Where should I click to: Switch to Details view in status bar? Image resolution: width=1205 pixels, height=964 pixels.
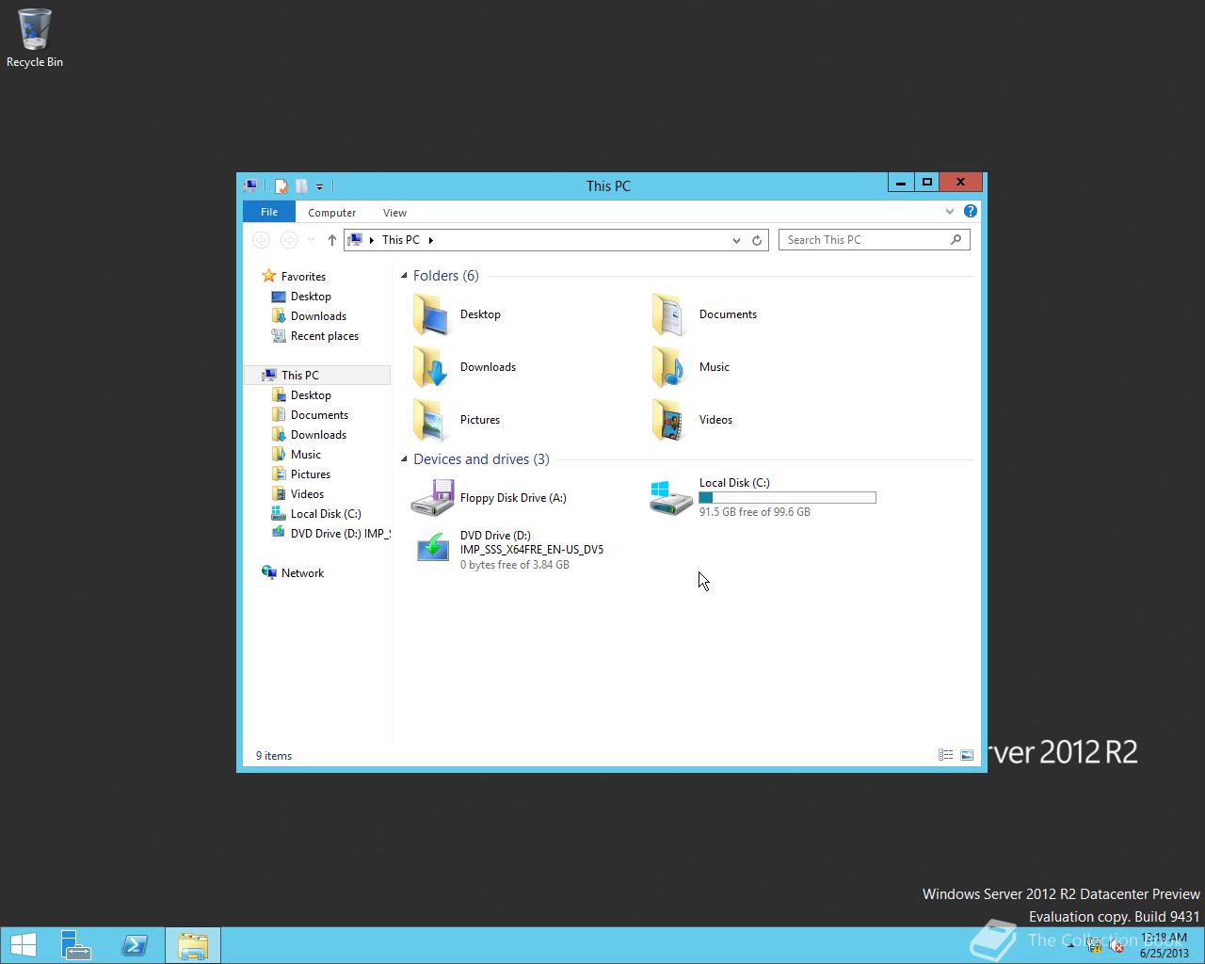(945, 755)
